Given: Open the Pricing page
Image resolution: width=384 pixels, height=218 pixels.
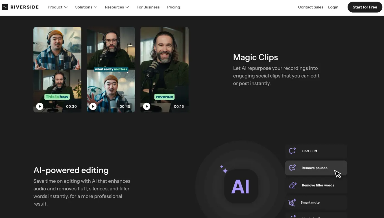Looking at the screenshot, I should 173,7.
